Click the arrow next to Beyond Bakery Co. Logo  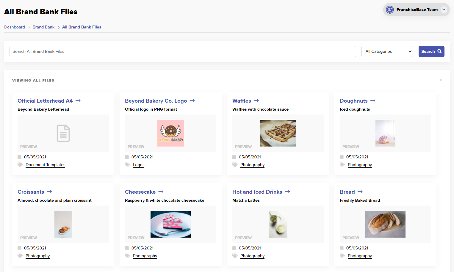pyautogui.click(x=192, y=101)
